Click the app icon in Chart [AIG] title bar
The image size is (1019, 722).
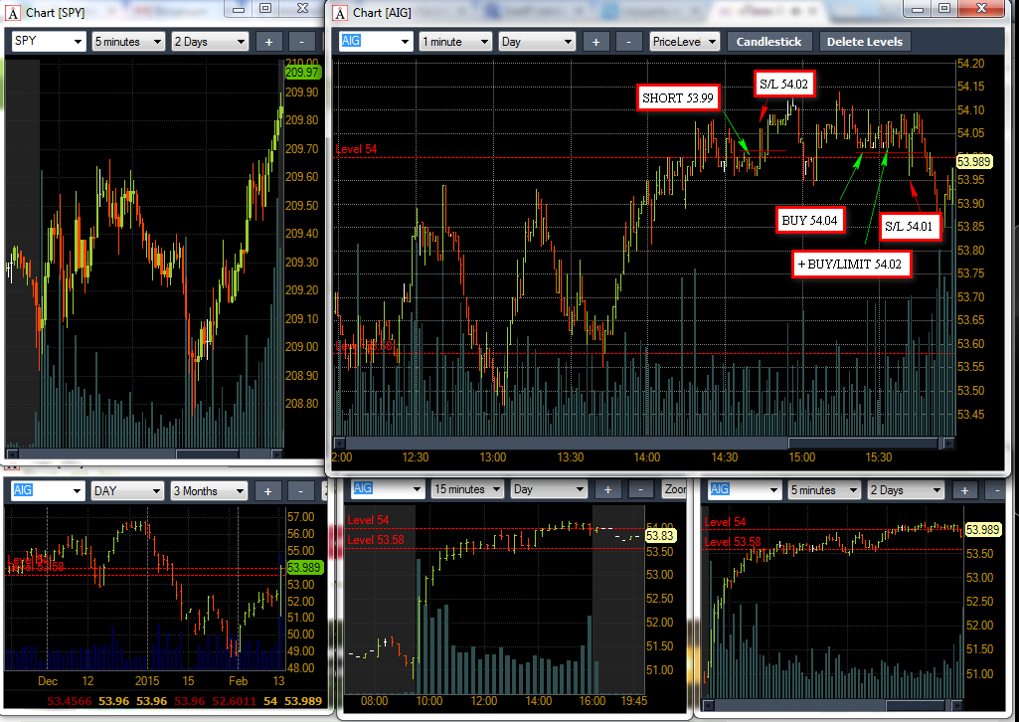point(341,12)
